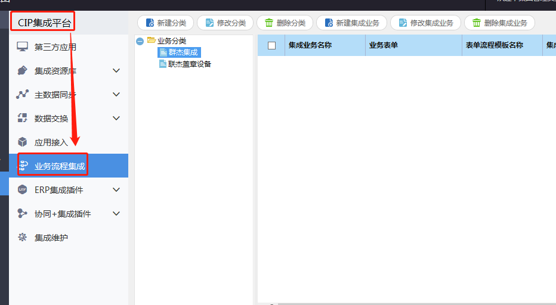Viewport: 556px width, 305px height.
Task: Click the branch icon beside 协同+集成插件
Action: point(22,213)
